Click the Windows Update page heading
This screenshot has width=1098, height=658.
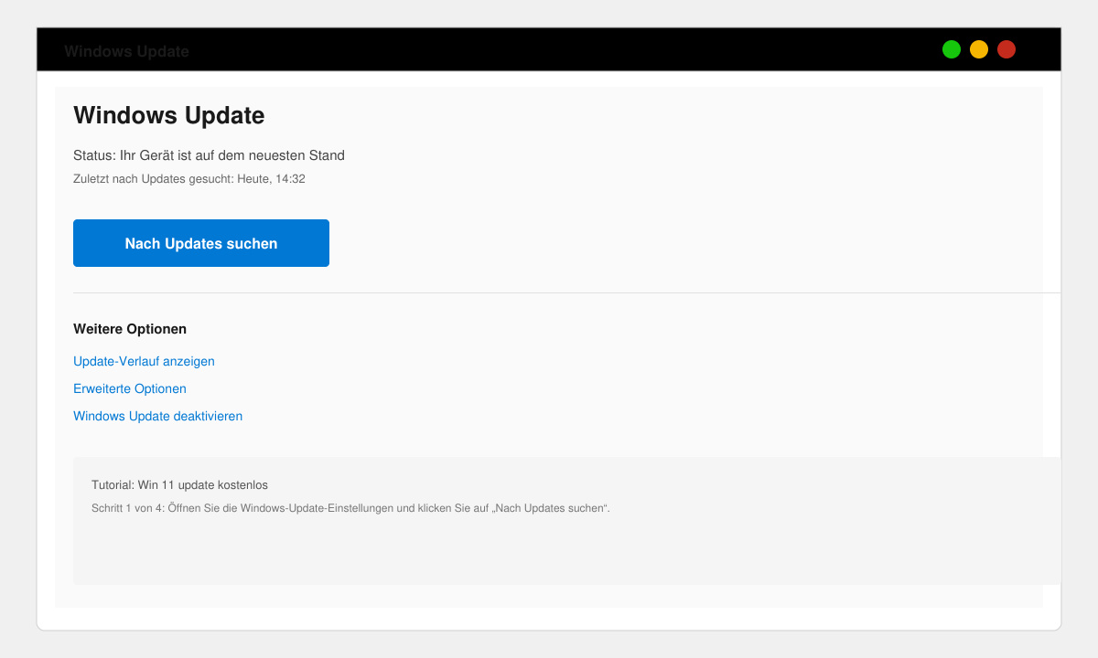[x=168, y=115]
